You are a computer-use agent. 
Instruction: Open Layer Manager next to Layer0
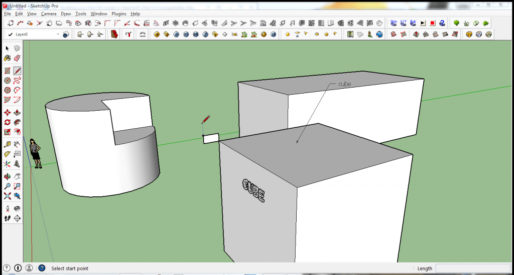pos(66,35)
